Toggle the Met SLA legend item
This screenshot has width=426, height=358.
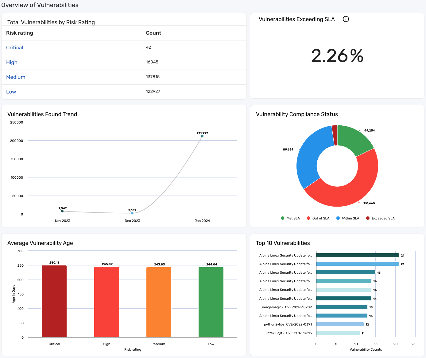pyautogui.click(x=290, y=218)
